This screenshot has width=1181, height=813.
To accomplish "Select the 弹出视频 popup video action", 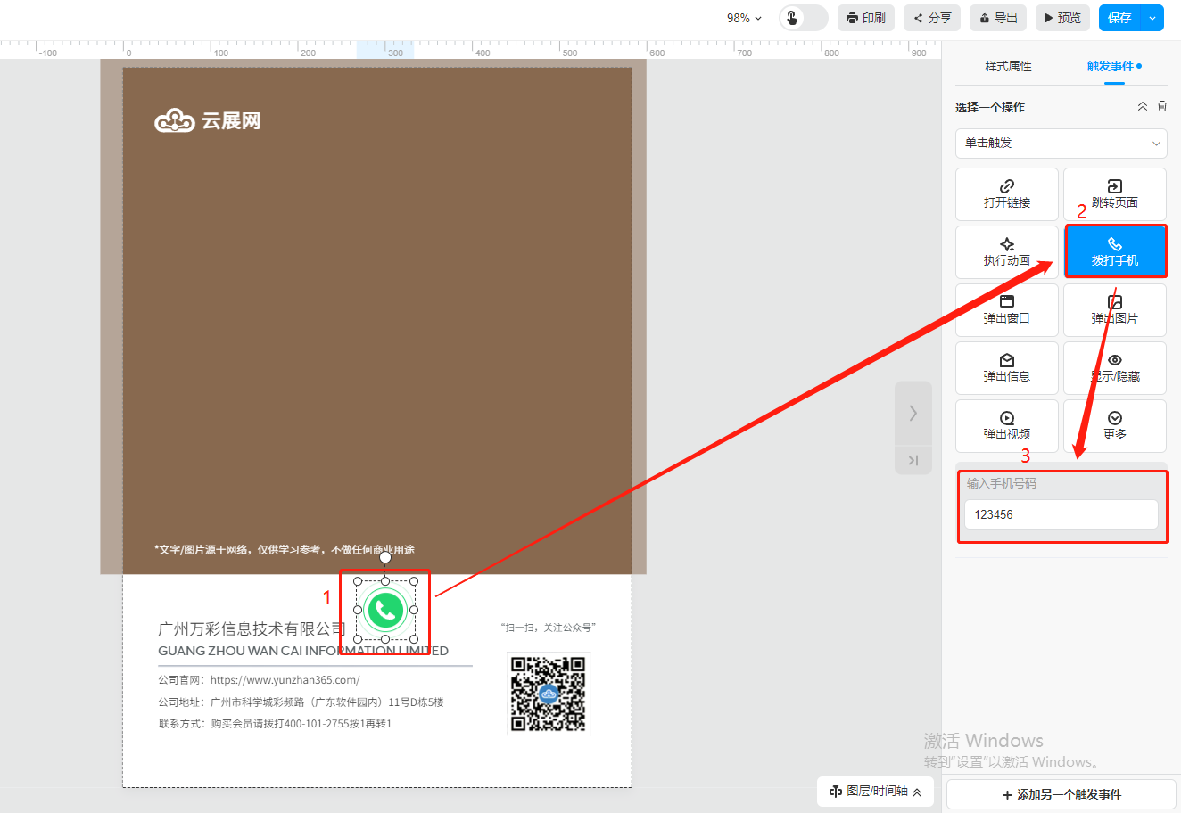I will tap(1006, 425).
